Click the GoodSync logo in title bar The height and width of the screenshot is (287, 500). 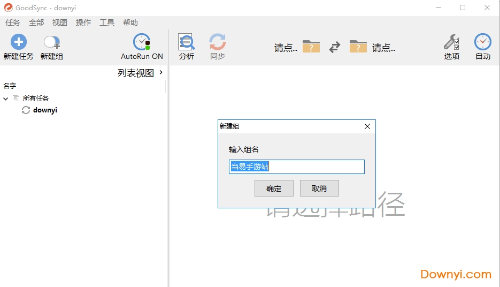9,7
